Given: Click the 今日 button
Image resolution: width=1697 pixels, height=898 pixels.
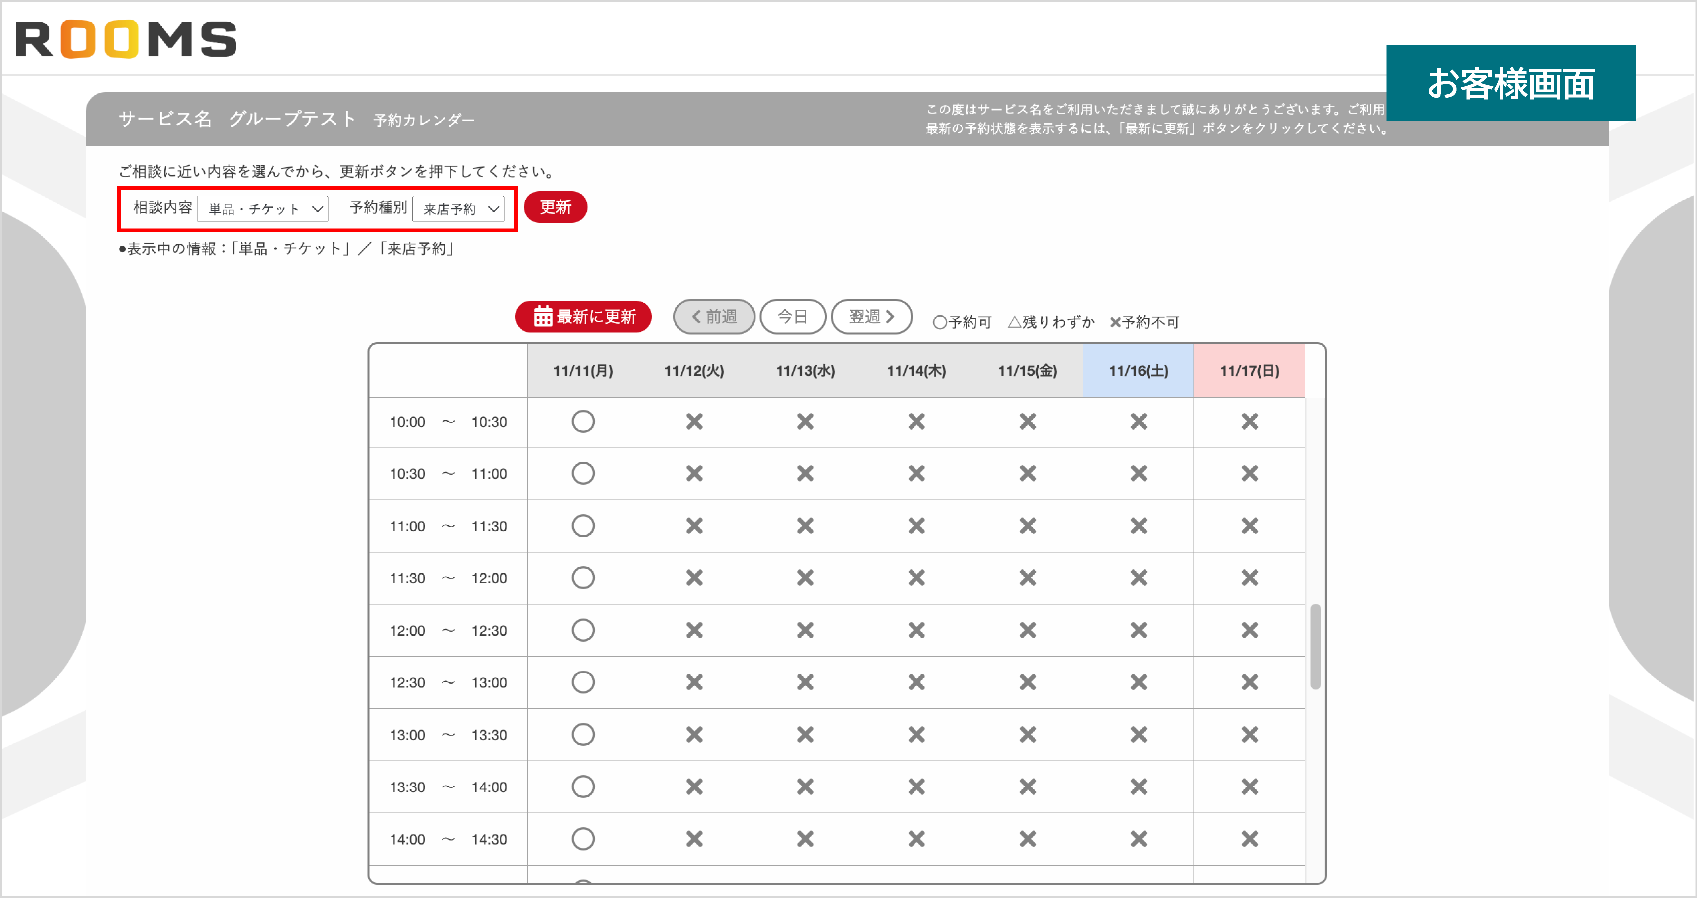Looking at the screenshot, I should pyautogui.click(x=793, y=316).
